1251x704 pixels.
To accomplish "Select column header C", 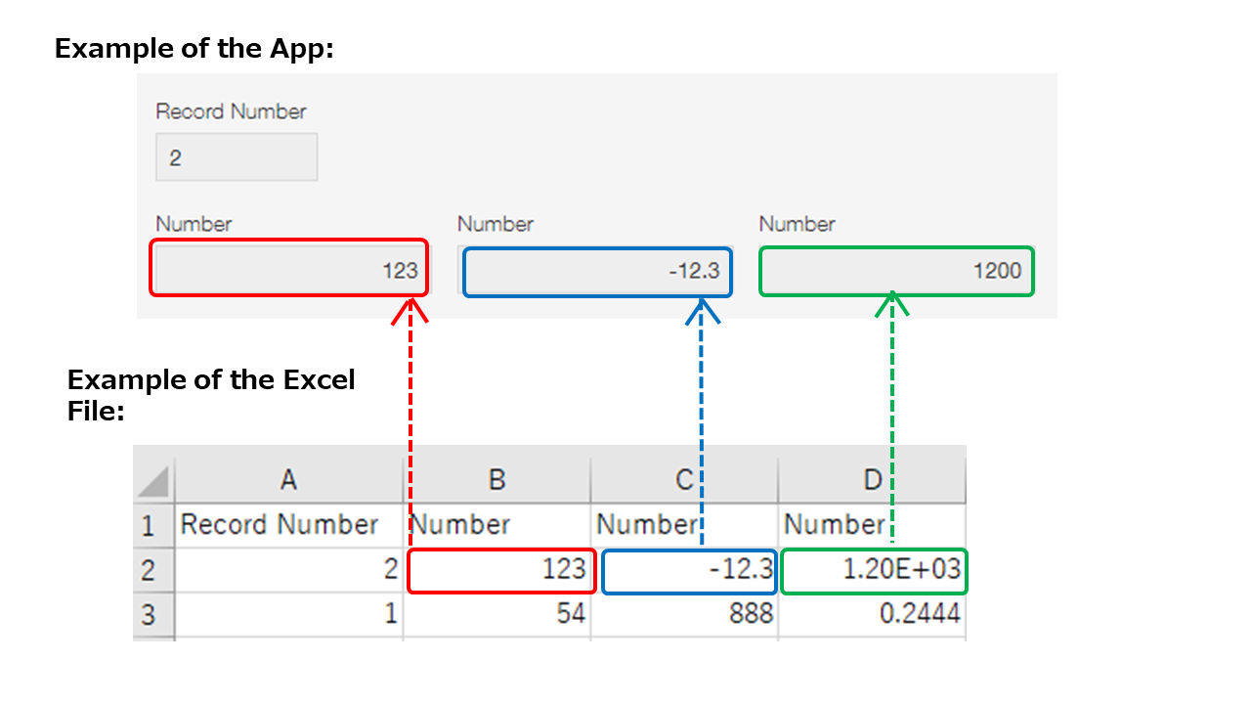I will pos(682,479).
